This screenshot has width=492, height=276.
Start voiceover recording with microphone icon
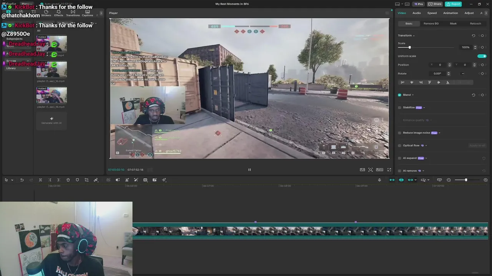(x=379, y=180)
